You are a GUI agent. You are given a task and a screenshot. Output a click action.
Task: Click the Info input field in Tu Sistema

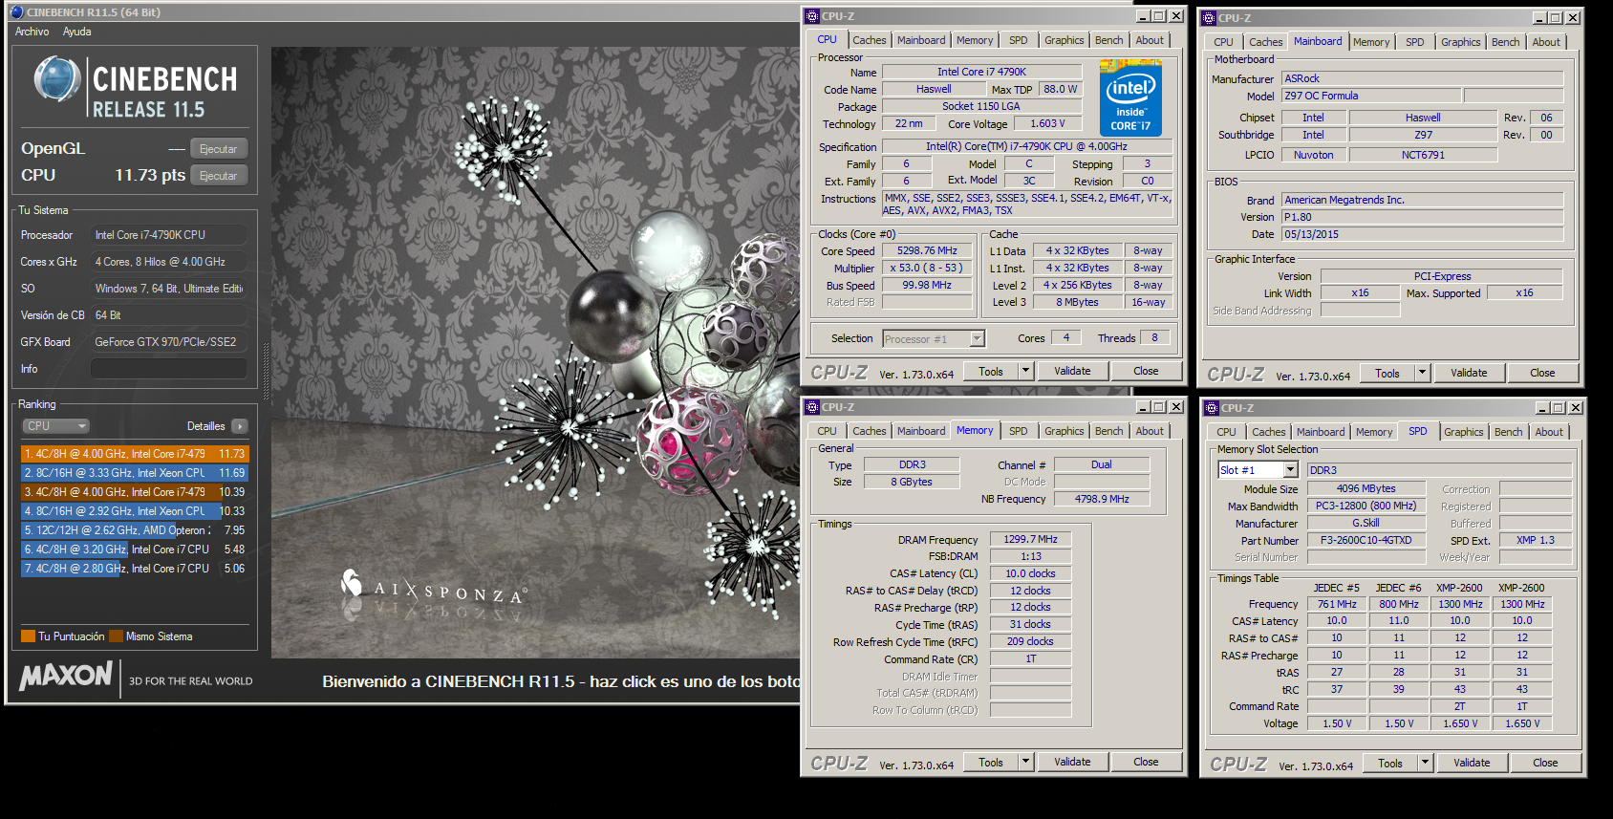pos(169,369)
